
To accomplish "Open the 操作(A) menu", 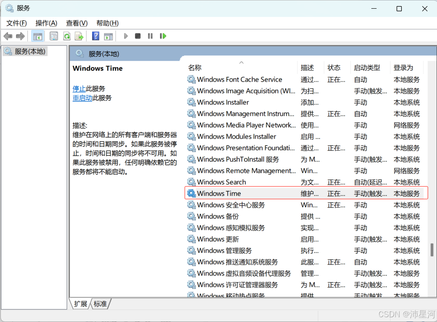I will click(x=46, y=23).
